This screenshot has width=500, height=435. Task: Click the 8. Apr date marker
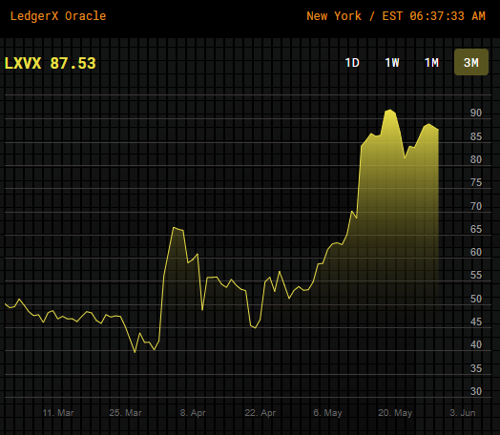(x=193, y=413)
